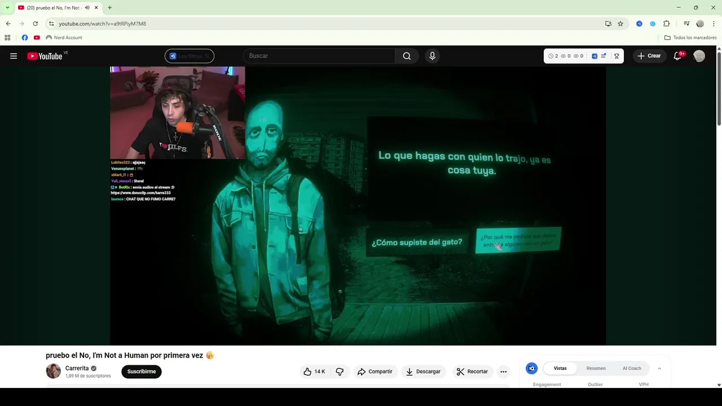This screenshot has width=722, height=406.
Task: Open YouTube notifications bell
Action: pos(678,56)
